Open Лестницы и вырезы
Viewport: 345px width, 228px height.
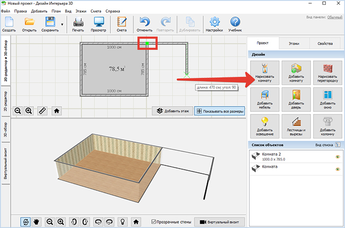(x=296, y=126)
